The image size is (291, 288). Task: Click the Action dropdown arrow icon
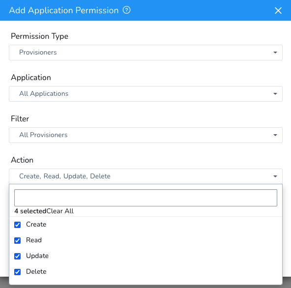(275, 176)
